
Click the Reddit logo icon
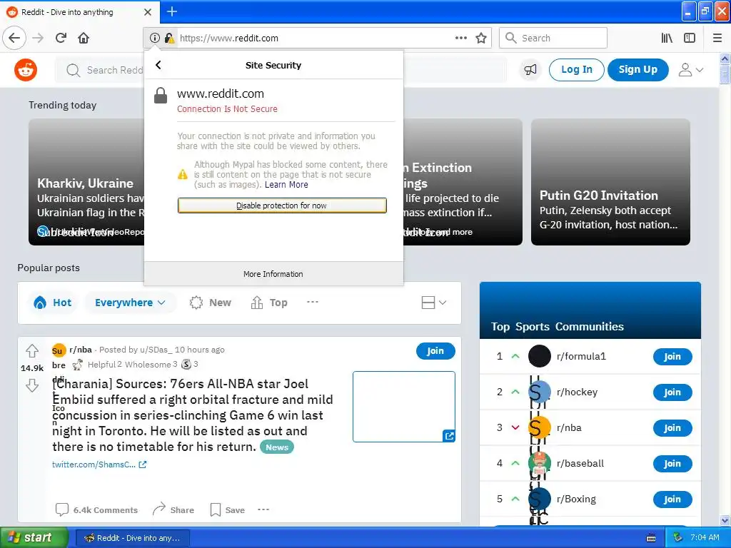[26, 70]
